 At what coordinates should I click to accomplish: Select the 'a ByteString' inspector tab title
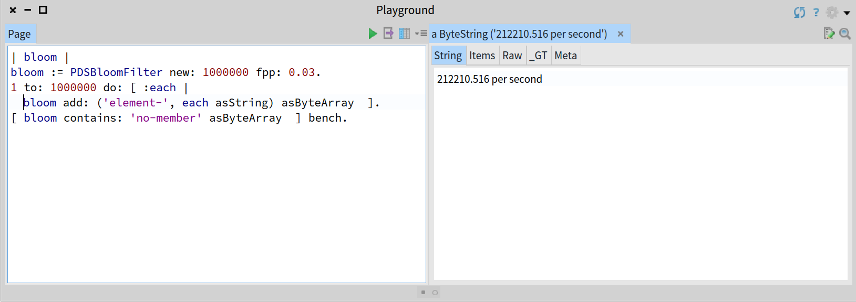[519, 34]
